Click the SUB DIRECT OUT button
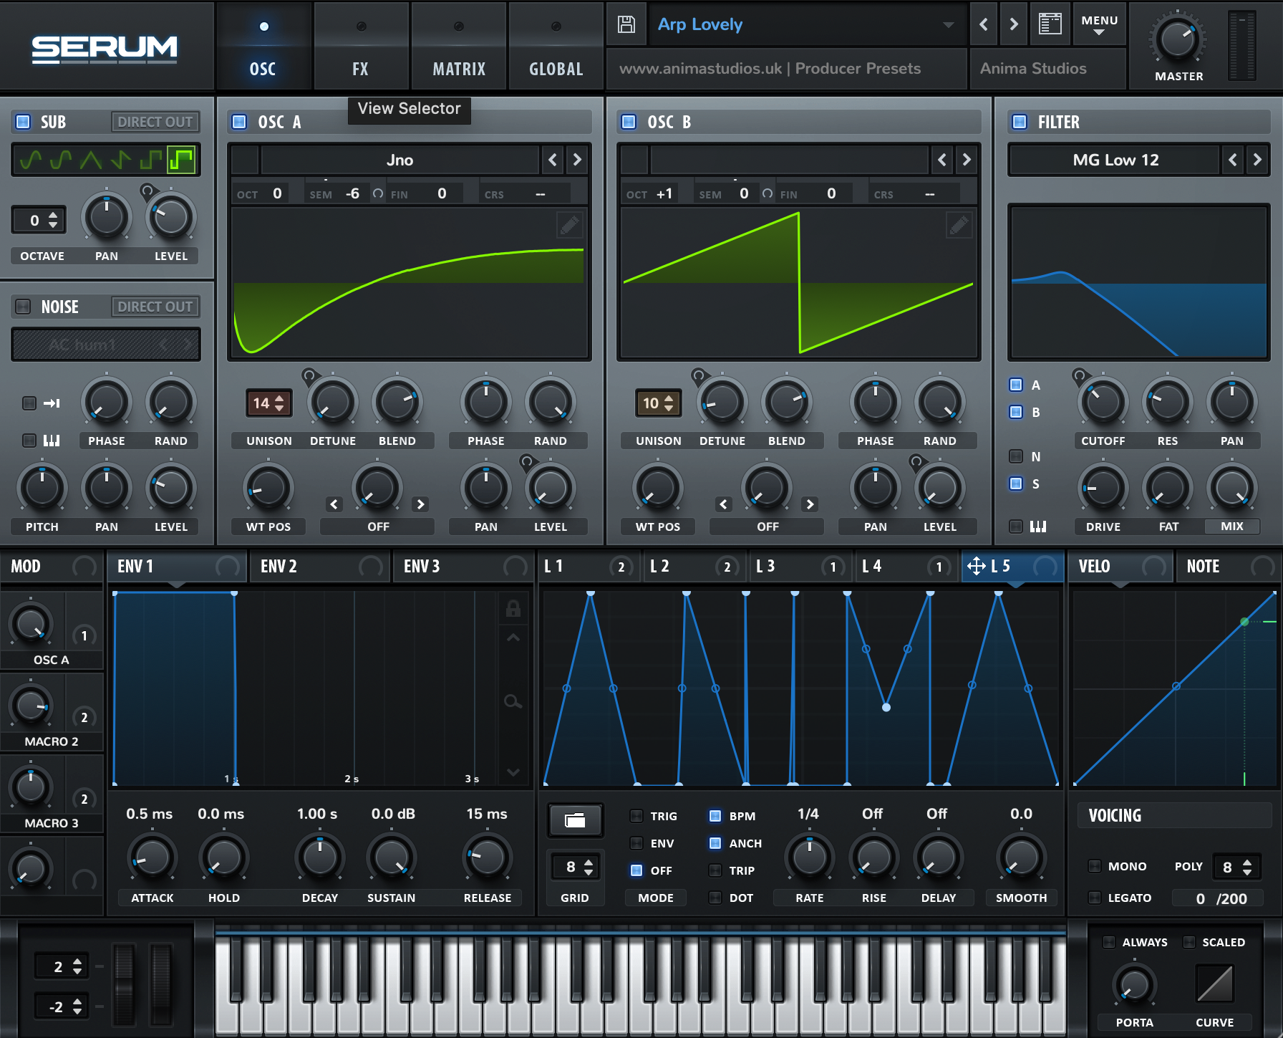The width and height of the screenshot is (1283, 1038). pyautogui.click(x=155, y=122)
